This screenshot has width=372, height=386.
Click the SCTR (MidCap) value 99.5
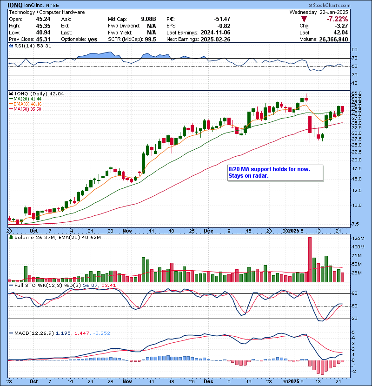[x=150, y=40]
